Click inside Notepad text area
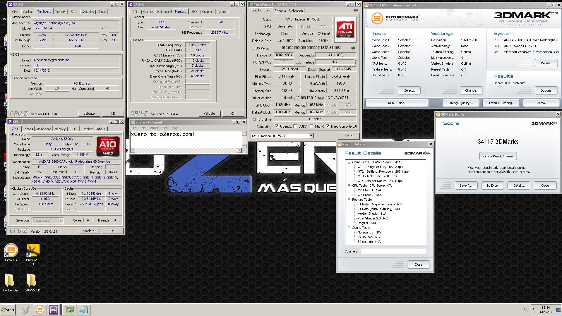Image resolution: width=562 pixels, height=316 pixels. pyautogui.click(x=186, y=140)
